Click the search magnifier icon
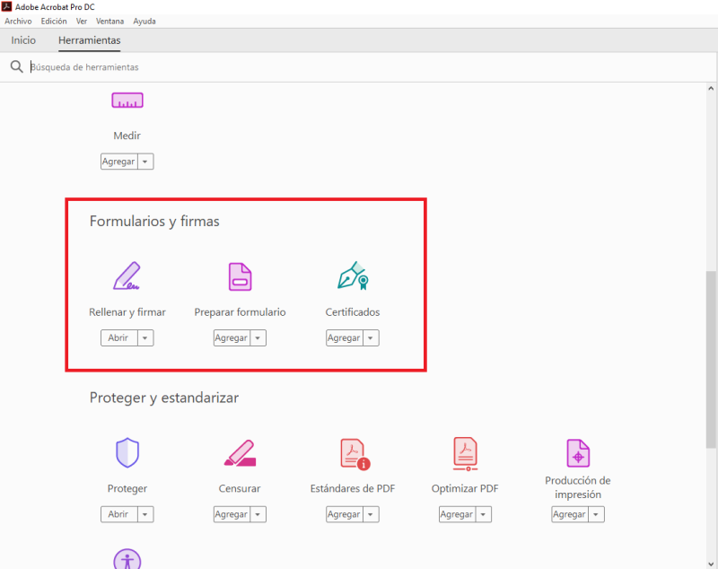This screenshot has height=569, width=718. (16, 67)
